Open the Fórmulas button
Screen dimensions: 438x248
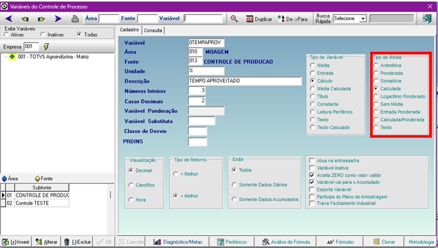(340, 242)
